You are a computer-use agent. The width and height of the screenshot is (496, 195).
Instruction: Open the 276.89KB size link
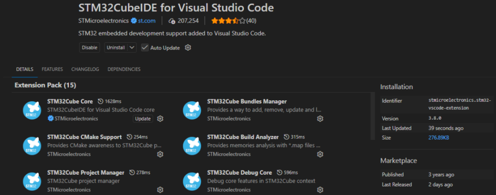pyautogui.click(x=439, y=138)
